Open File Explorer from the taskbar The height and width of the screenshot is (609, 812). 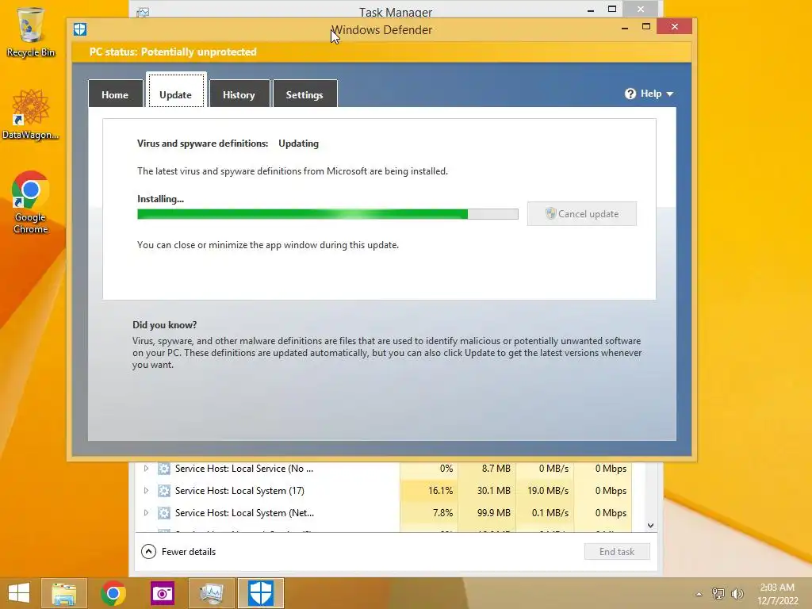point(63,593)
